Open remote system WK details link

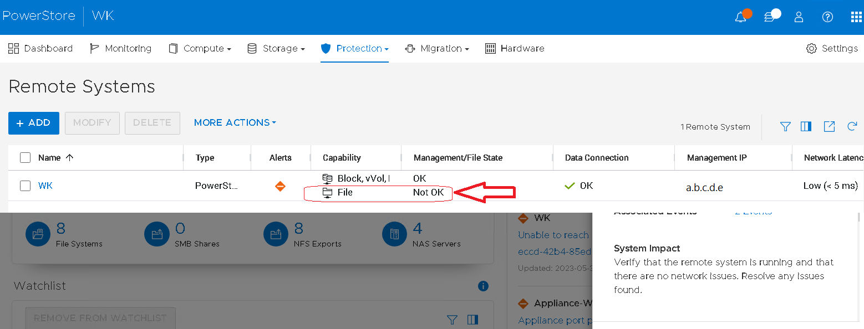click(x=45, y=186)
